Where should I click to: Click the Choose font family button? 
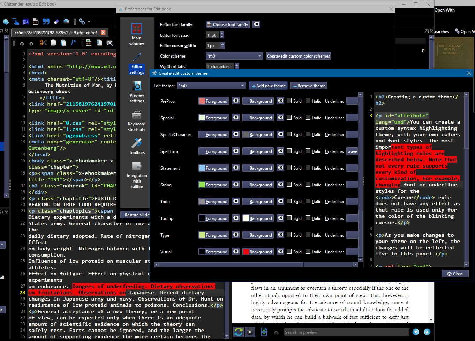(227, 24)
